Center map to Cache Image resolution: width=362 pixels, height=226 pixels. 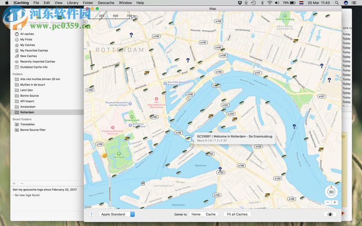(x=210, y=214)
